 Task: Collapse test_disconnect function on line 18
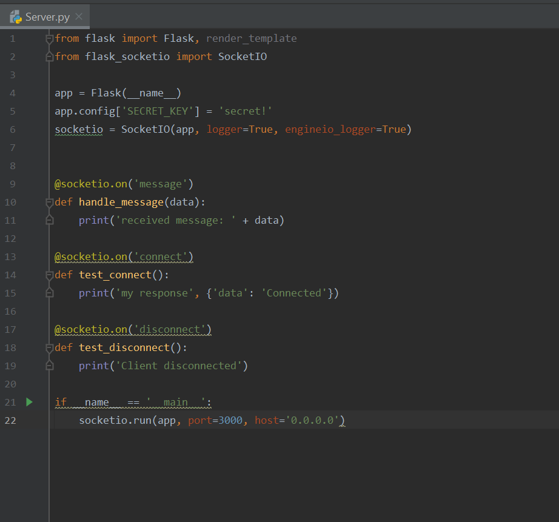click(x=50, y=348)
